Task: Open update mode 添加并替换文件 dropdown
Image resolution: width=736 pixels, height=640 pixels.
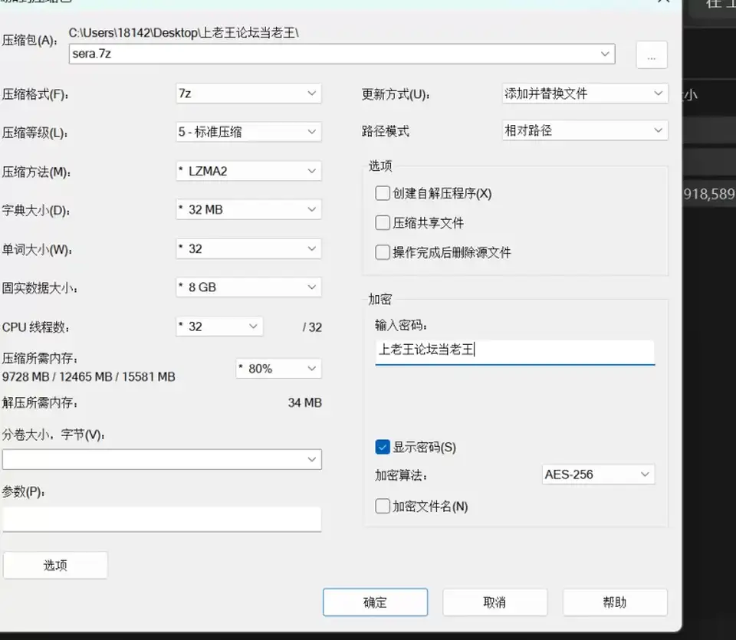Action: tap(585, 94)
